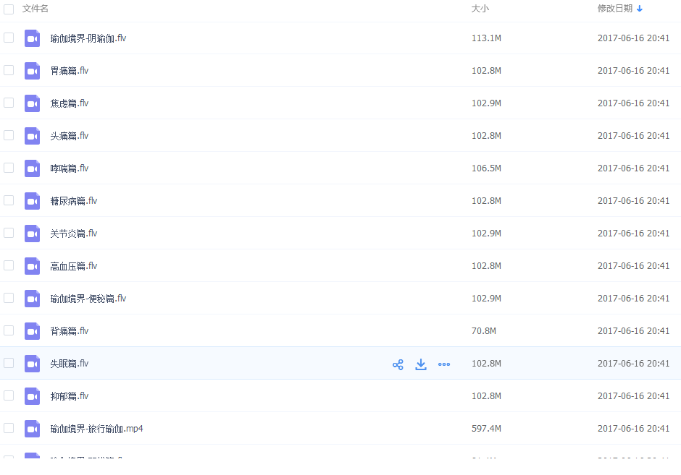The width and height of the screenshot is (681, 475).
Task: Click video icon of 瑜伽境界-旅行瑜伽.mp4
Action: tap(32, 428)
